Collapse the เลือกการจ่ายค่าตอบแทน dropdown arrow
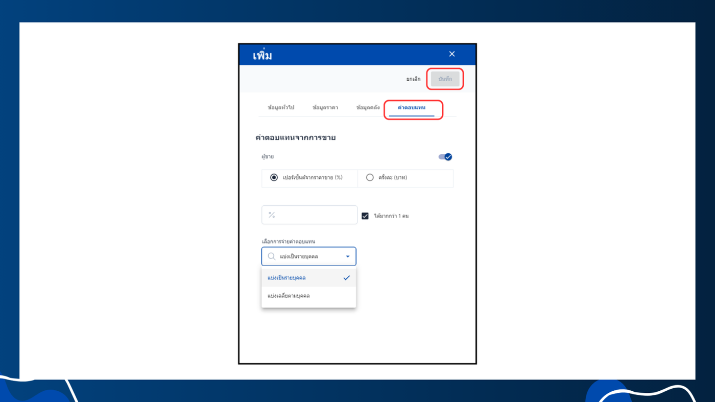715x402 pixels. pos(348,256)
